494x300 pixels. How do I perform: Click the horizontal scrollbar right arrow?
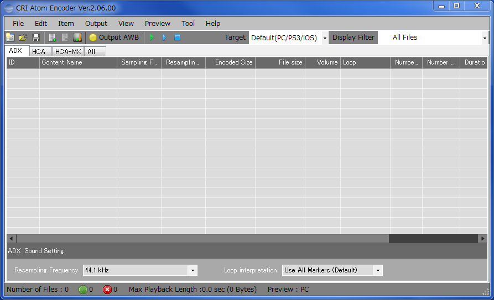tap(482, 238)
